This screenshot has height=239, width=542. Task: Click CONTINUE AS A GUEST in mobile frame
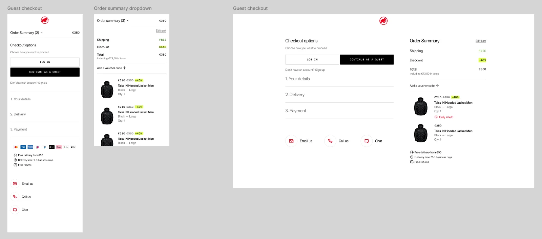point(45,72)
